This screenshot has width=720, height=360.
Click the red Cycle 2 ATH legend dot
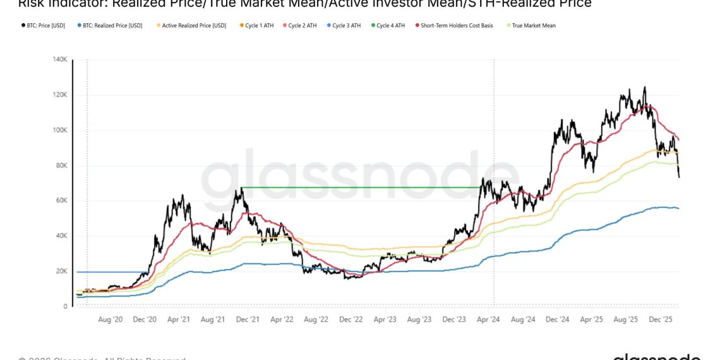[284, 26]
